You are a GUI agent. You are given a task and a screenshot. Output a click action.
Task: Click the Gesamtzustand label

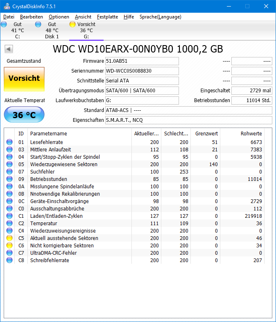(24, 61)
